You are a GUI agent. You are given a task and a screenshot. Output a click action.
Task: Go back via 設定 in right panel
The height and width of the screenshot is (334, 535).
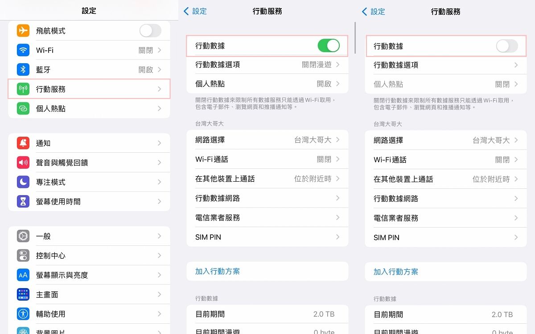pyautogui.click(x=373, y=12)
